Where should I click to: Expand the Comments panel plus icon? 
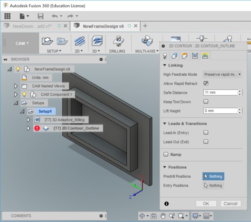coord(101,216)
